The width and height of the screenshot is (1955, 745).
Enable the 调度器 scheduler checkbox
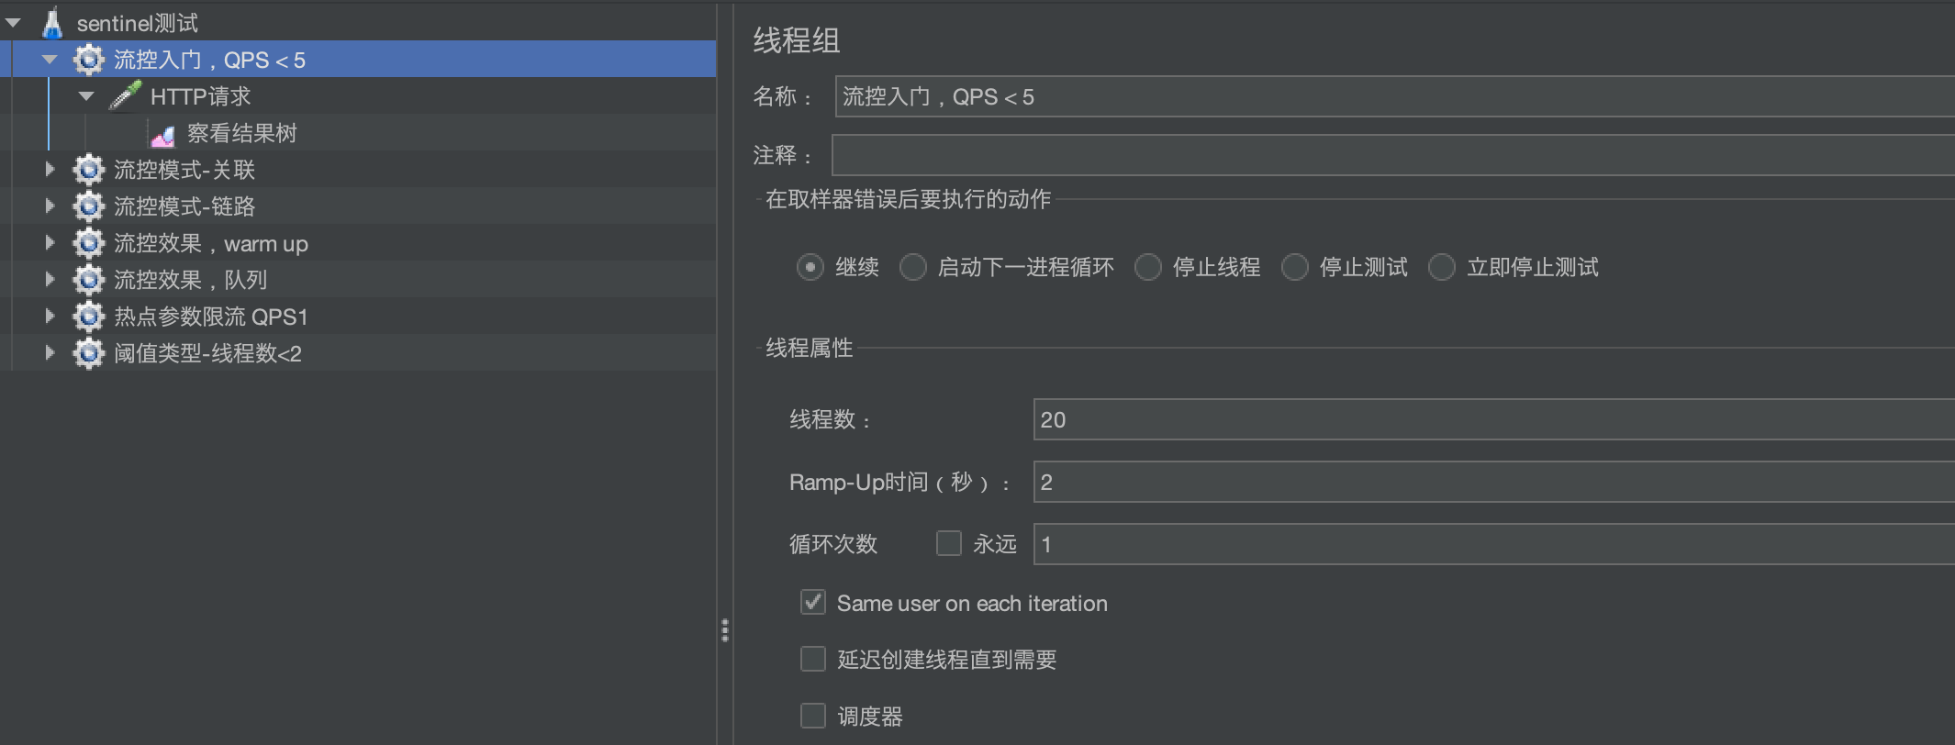tap(812, 716)
